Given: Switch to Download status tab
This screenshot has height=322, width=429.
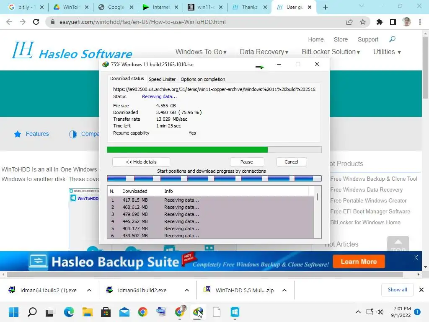Looking at the screenshot, I should tap(127, 78).
